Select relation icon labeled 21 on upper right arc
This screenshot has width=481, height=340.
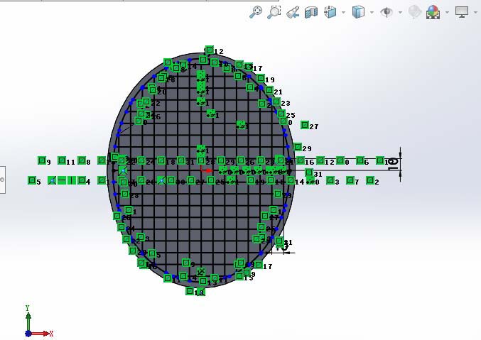coord(269,90)
